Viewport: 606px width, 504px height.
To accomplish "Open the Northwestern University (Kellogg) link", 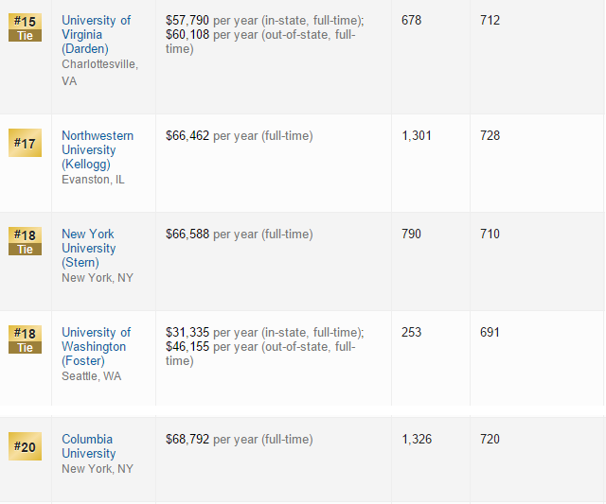I will click(x=97, y=149).
